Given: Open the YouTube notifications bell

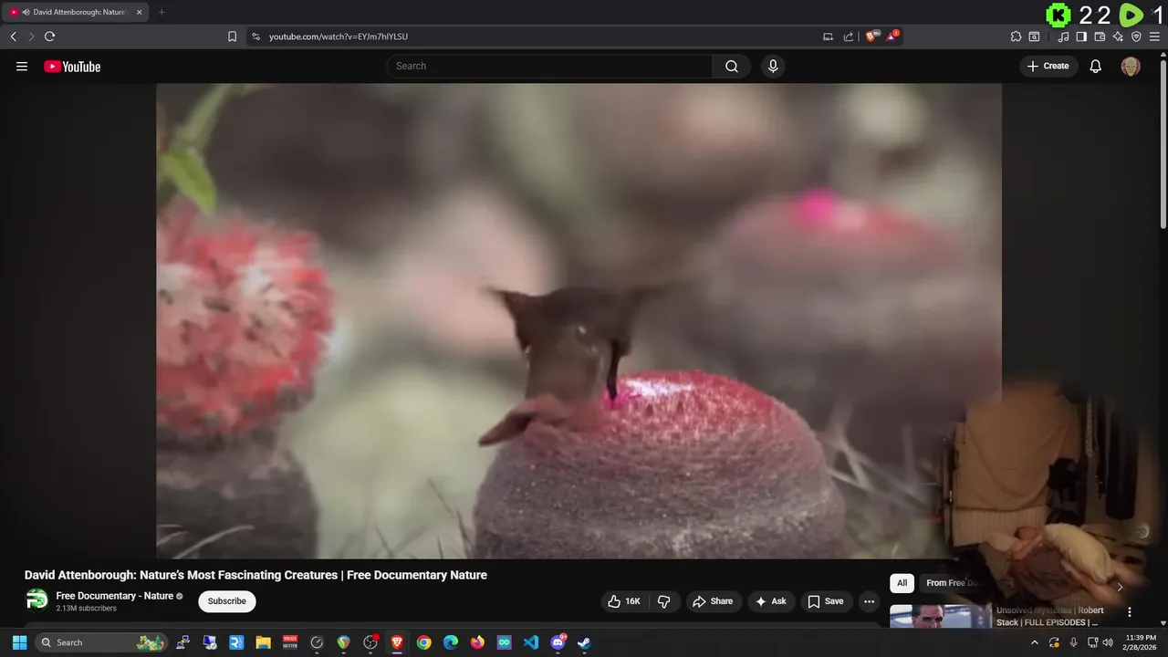Looking at the screenshot, I should 1096,66.
